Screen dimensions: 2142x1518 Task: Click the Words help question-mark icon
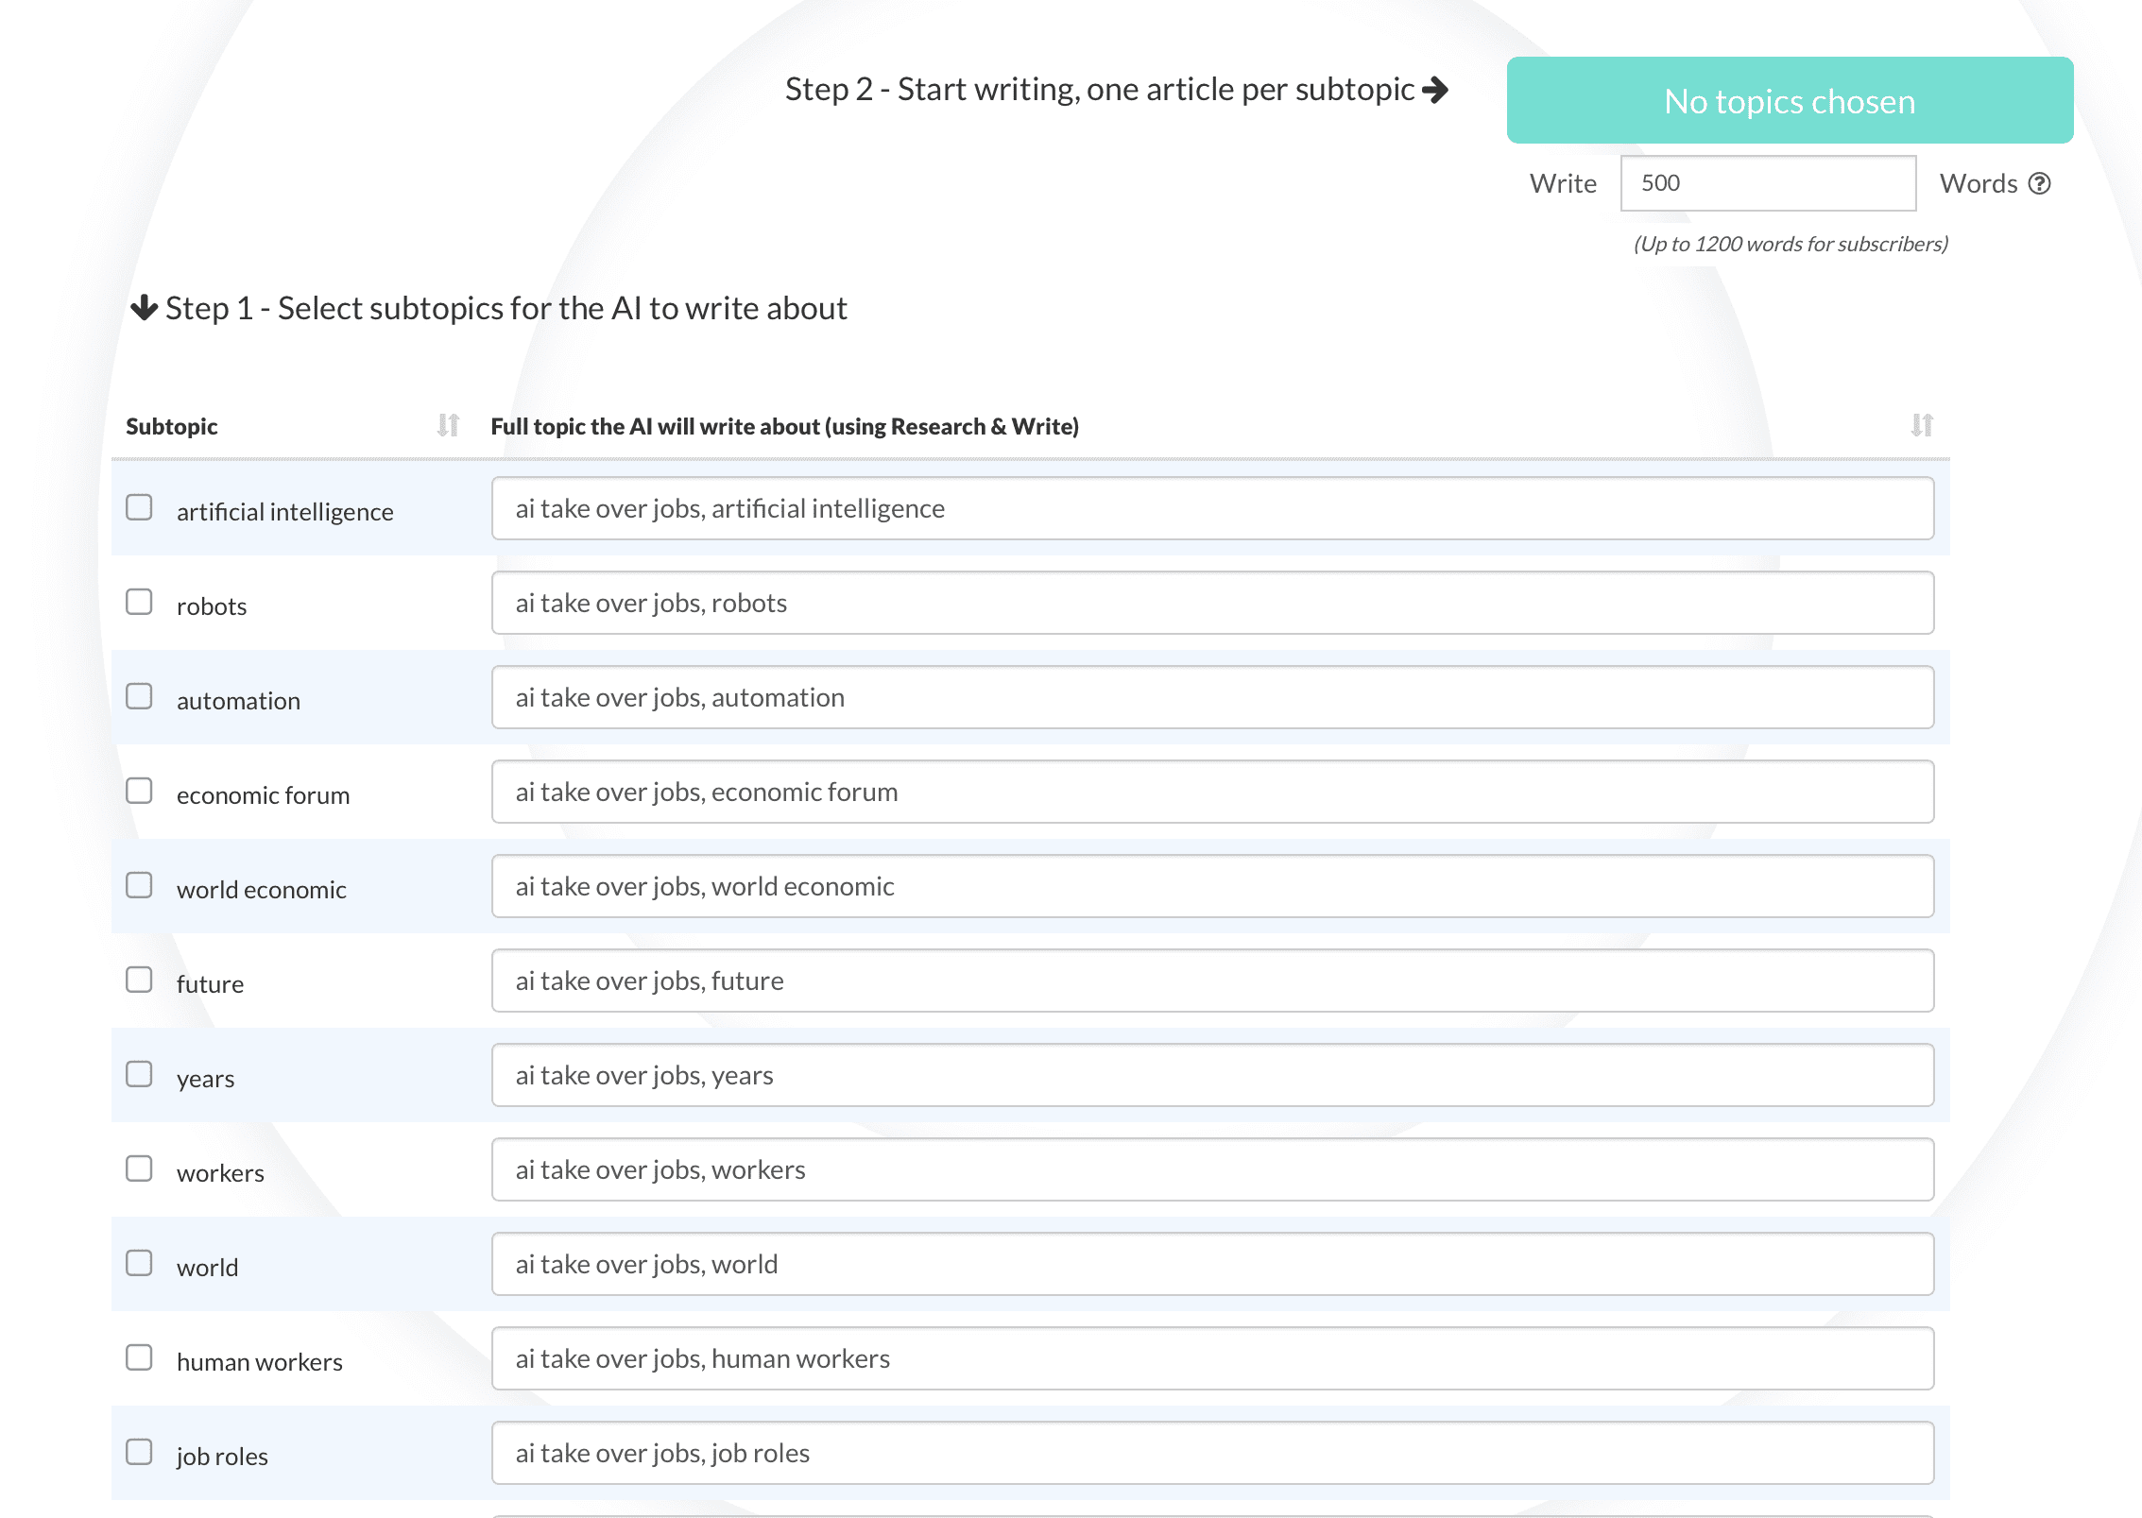[2040, 183]
